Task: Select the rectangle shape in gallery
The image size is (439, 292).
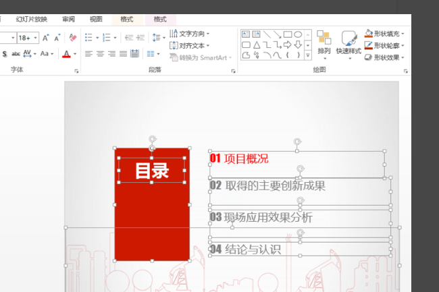Action: coord(287,34)
